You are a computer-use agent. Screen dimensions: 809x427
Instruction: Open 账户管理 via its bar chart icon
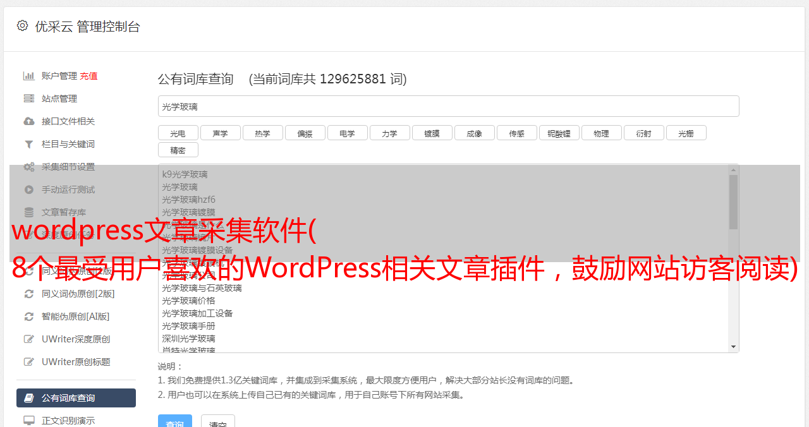pos(29,76)
